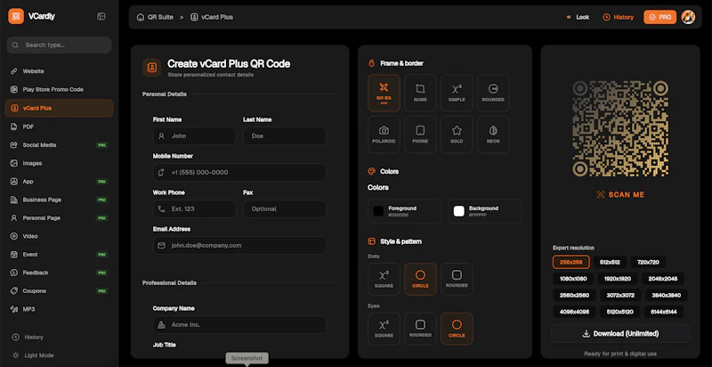The image size is (712, 367).
Task: Open Play Store Promo Code type
Action: point(59,89)
